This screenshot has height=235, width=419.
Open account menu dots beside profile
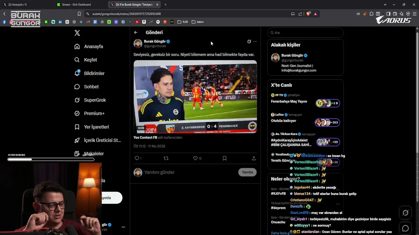123,227
